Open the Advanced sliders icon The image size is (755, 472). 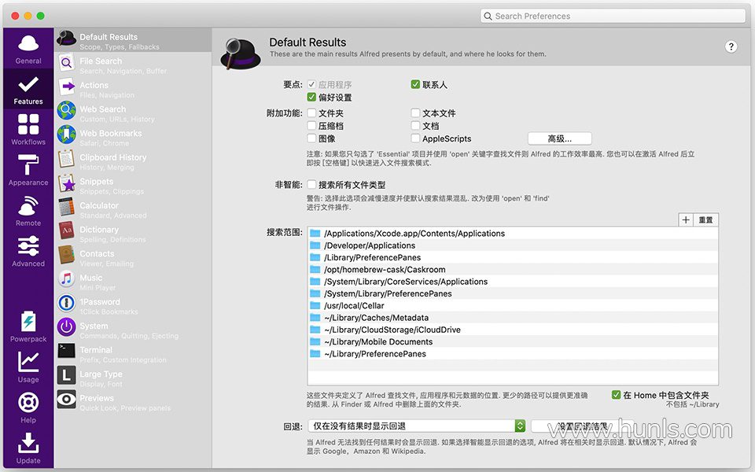tap(28, 247)
